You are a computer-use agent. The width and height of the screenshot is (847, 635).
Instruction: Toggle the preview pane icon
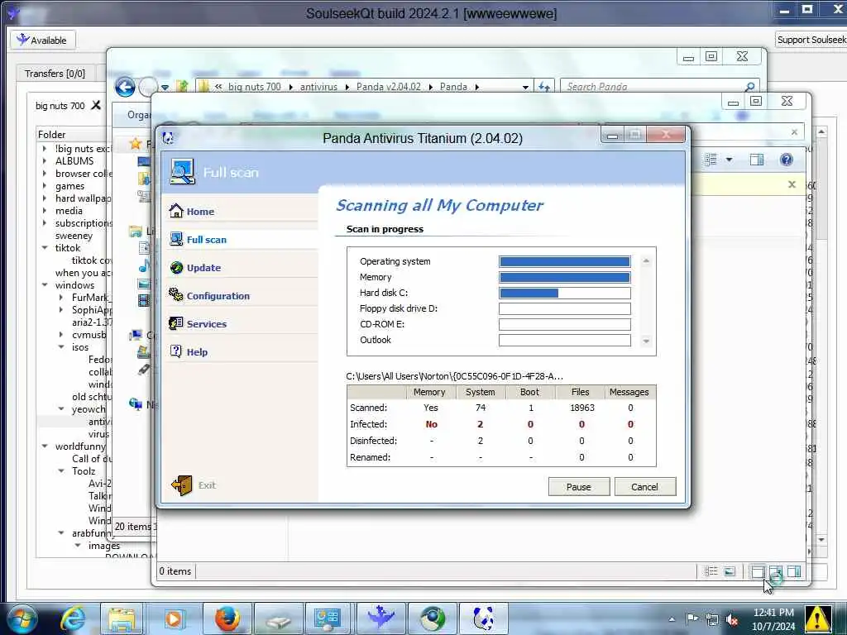point(757,160)
